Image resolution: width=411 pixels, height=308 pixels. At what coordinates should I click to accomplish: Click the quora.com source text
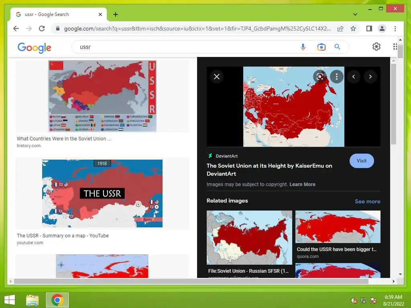tap(308, 256)
